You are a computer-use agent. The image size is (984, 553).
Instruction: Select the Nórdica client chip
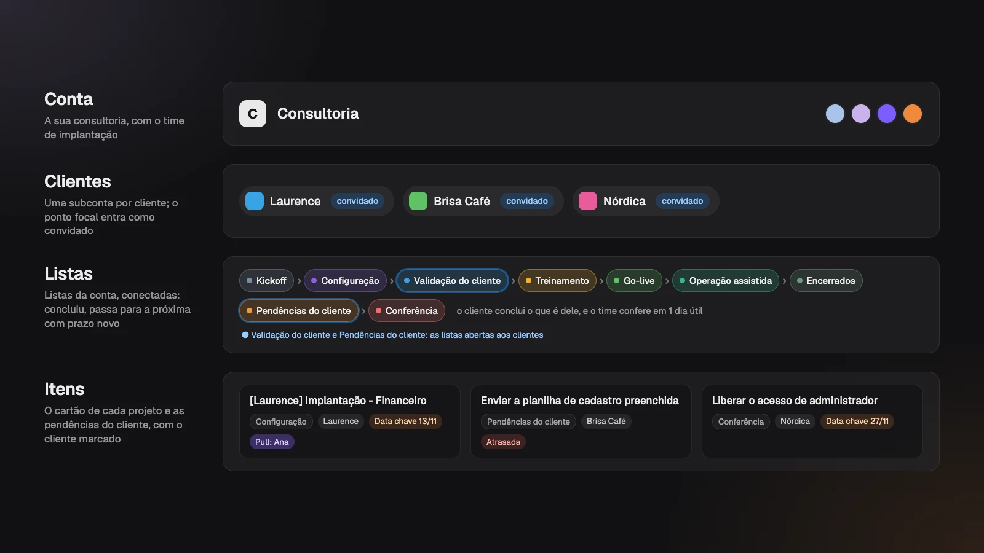pos(646,201)
